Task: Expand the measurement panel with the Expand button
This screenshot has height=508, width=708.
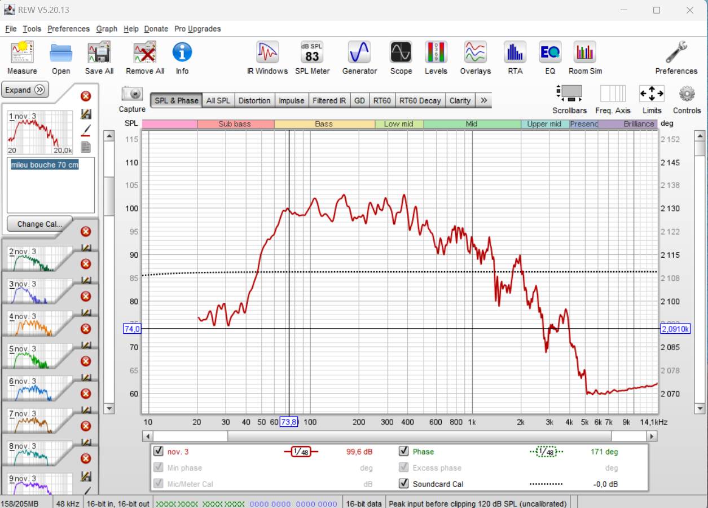Action: pos(25,90)
